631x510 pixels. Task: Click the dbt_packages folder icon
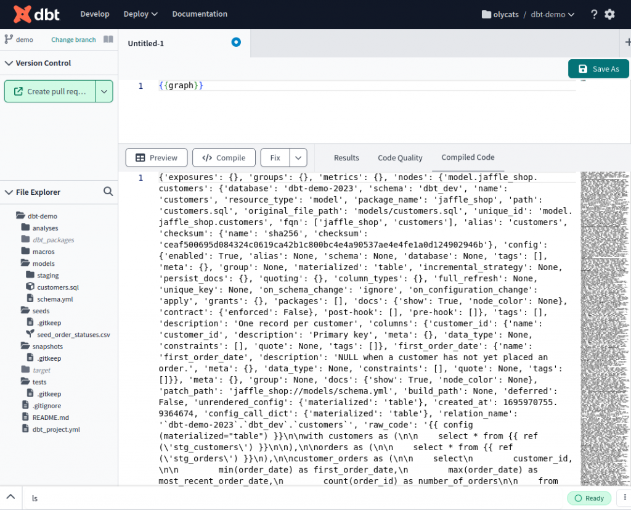coord(25,239)
